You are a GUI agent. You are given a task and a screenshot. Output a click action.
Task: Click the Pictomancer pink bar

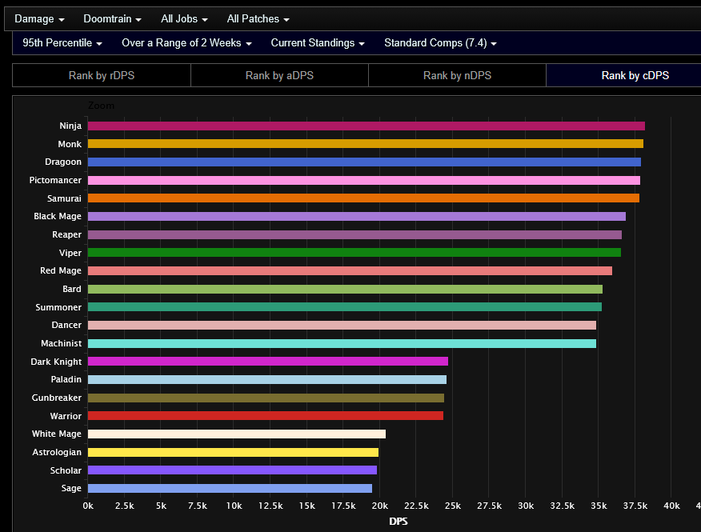(364, 180)
